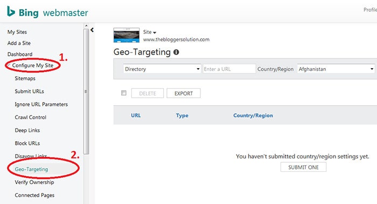Open Crawl Control settings
Screen dimensions: 377x204
[x=30, y=117]
